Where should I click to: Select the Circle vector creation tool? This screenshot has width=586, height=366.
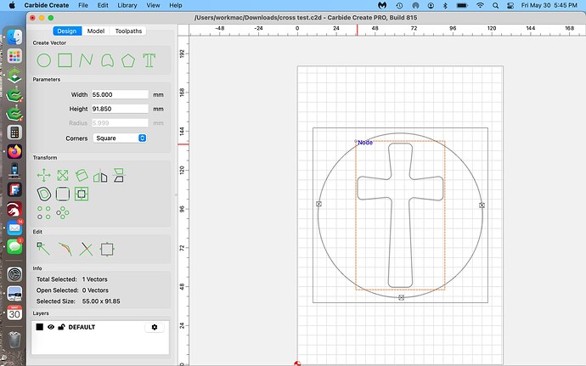pos(43,60)
